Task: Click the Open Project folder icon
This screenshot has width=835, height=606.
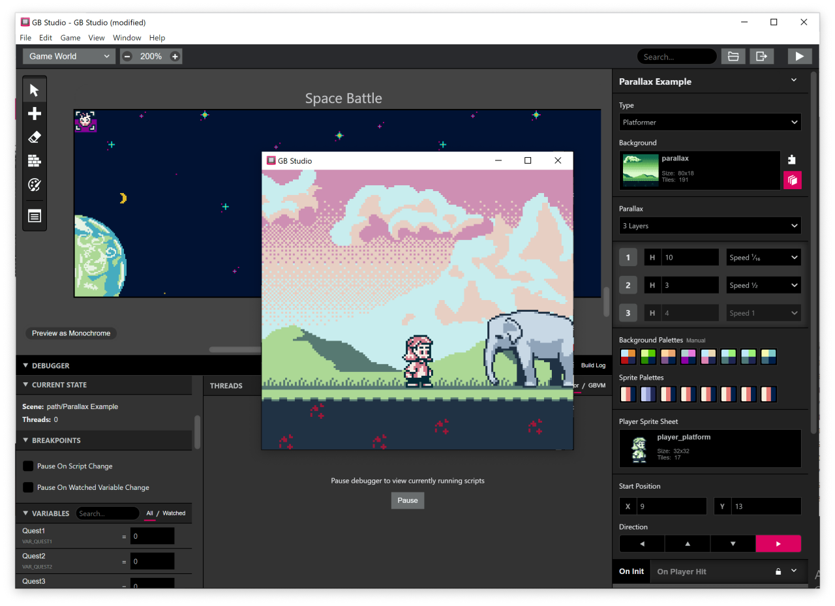Action: 733,57
